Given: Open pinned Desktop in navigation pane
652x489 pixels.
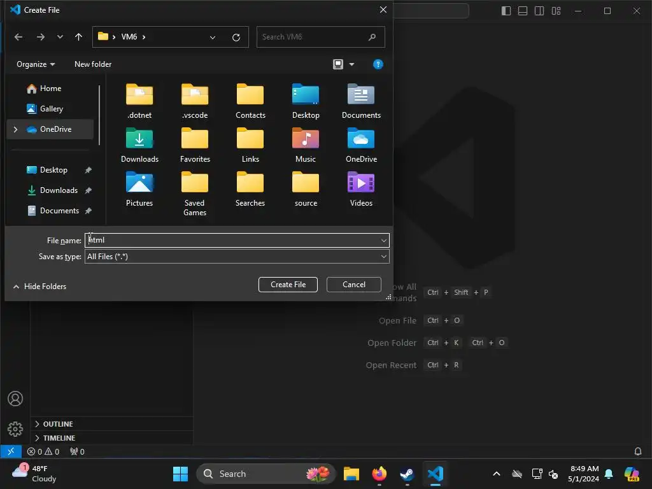Looking at the screenshot, I should coord(53,170).
